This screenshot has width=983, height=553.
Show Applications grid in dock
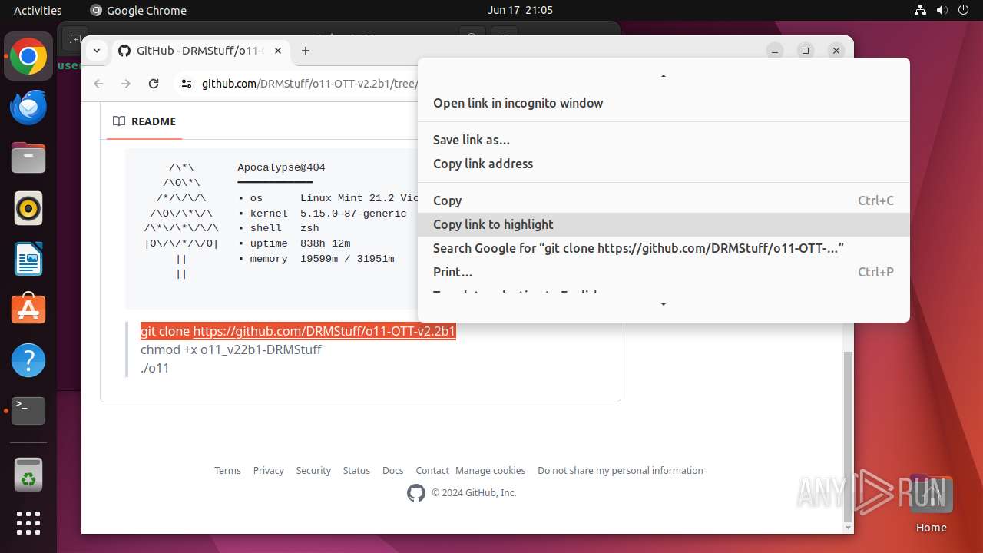pyautogui.click(x=28, y=523)
